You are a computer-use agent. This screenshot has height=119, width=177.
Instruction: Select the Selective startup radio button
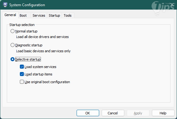(12, 59)
